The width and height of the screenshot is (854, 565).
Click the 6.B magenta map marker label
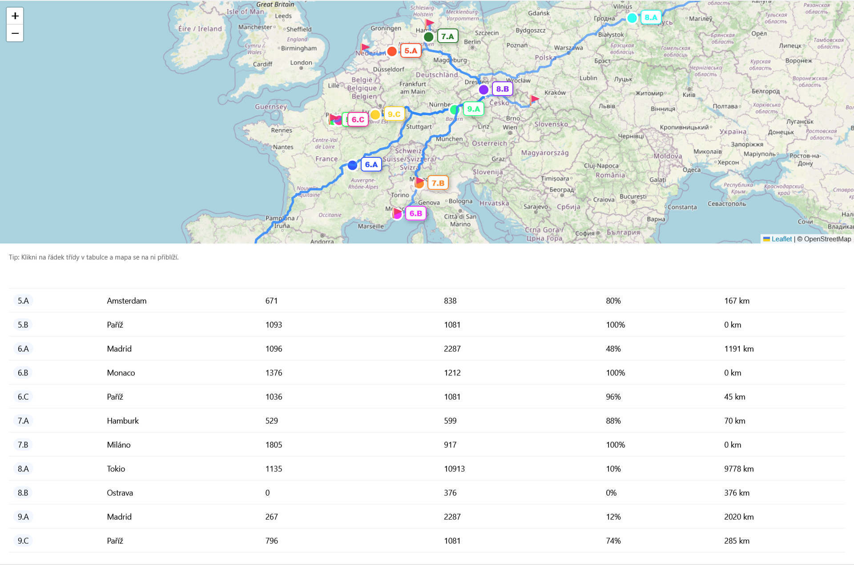click(x=415, y=213)
